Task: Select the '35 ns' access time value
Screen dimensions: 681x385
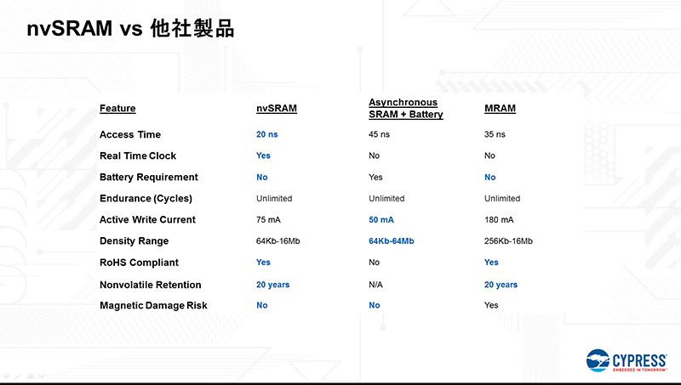Action: (495, 134)
